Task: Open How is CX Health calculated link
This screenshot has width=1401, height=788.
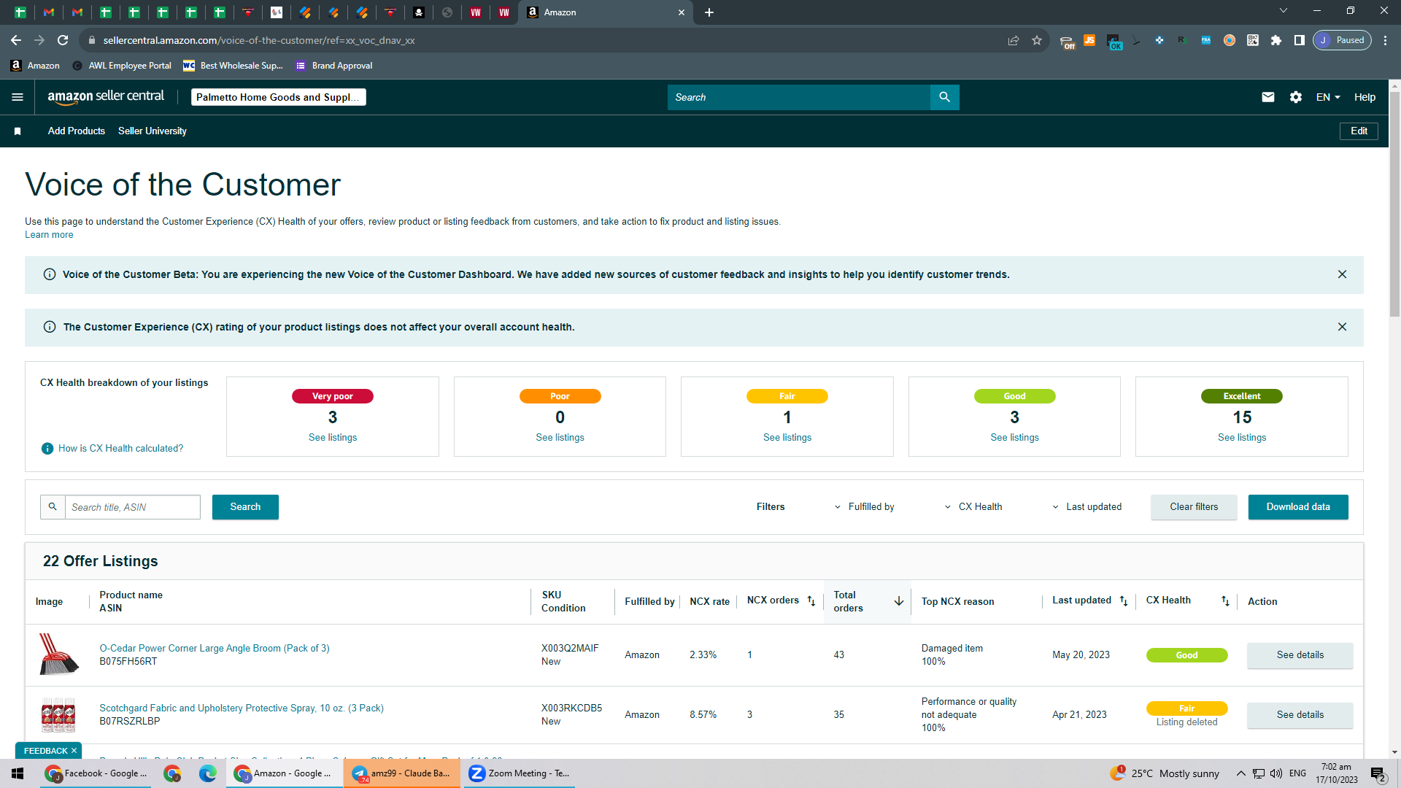Action: pos(121,449)
